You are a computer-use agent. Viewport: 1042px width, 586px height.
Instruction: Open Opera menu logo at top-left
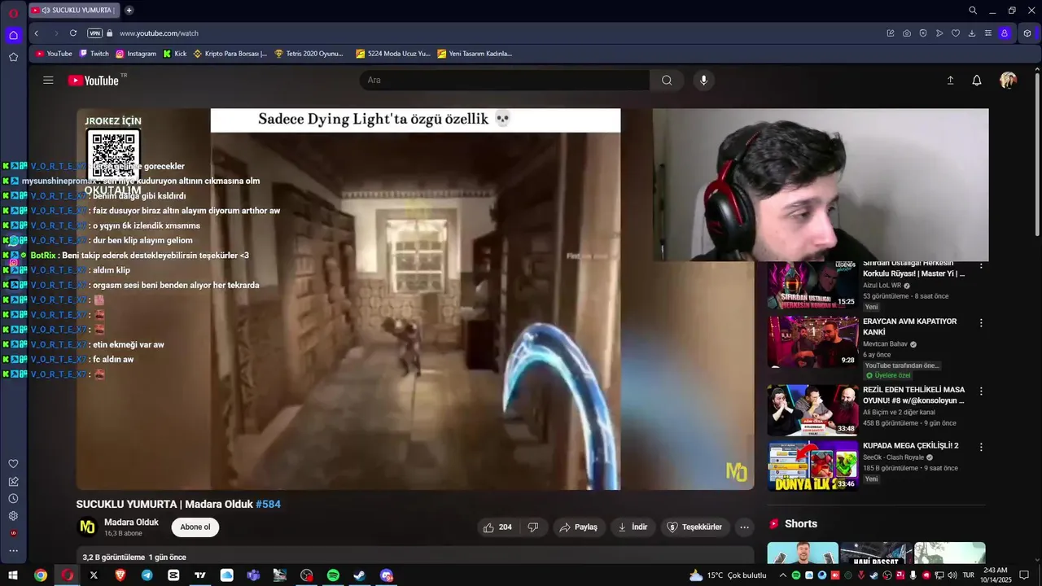pos(13,13)
